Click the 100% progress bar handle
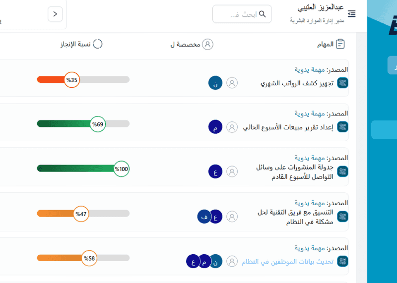The image size is (397, 283). [122, 169]
